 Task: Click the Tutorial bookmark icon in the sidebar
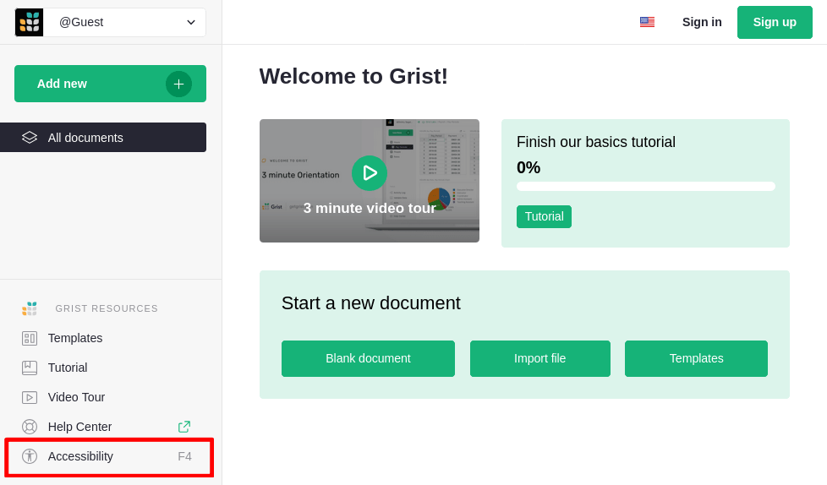[x=30, y=368]
